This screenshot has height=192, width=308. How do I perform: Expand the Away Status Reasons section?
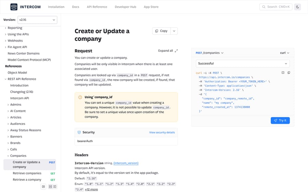[8, 130]
